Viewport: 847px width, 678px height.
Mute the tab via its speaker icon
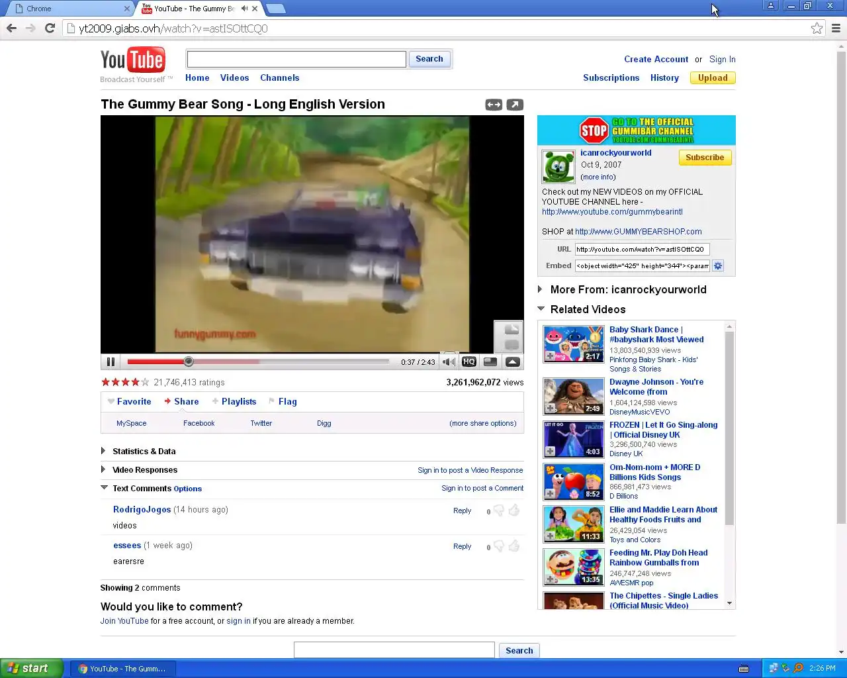[244, 9]
